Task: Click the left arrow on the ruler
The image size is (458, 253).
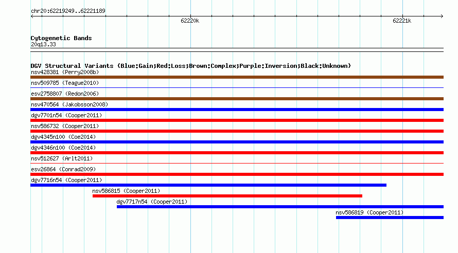Action: point(32,16)
